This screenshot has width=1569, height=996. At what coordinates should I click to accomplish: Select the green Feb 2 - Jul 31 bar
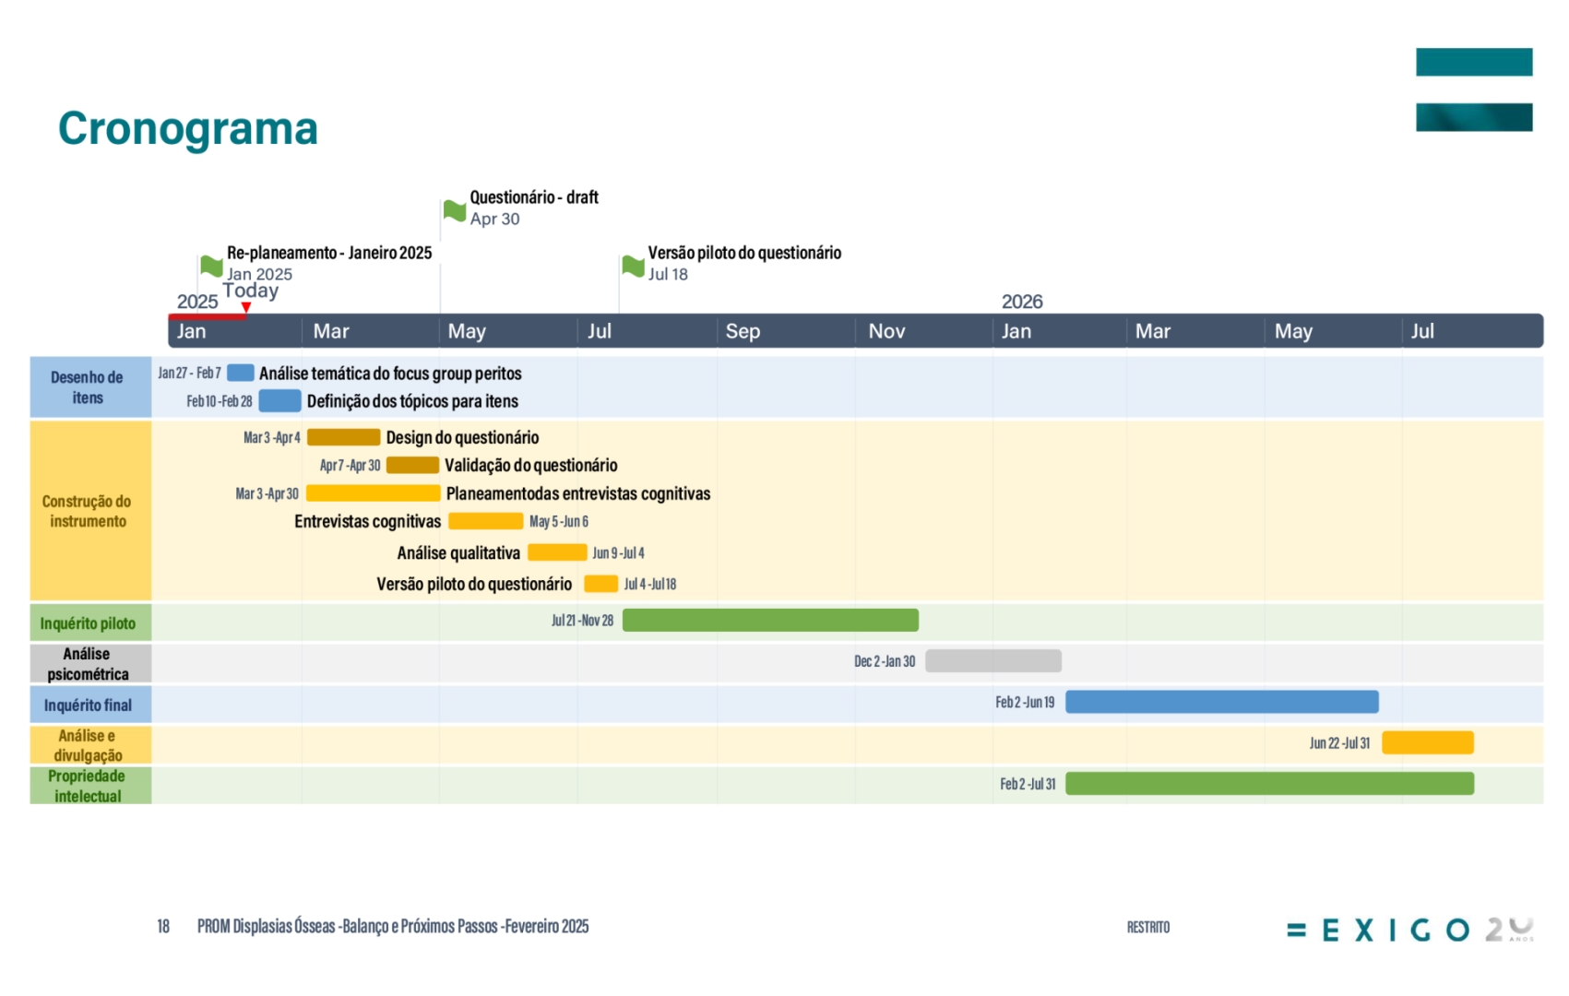(1270, 783)
